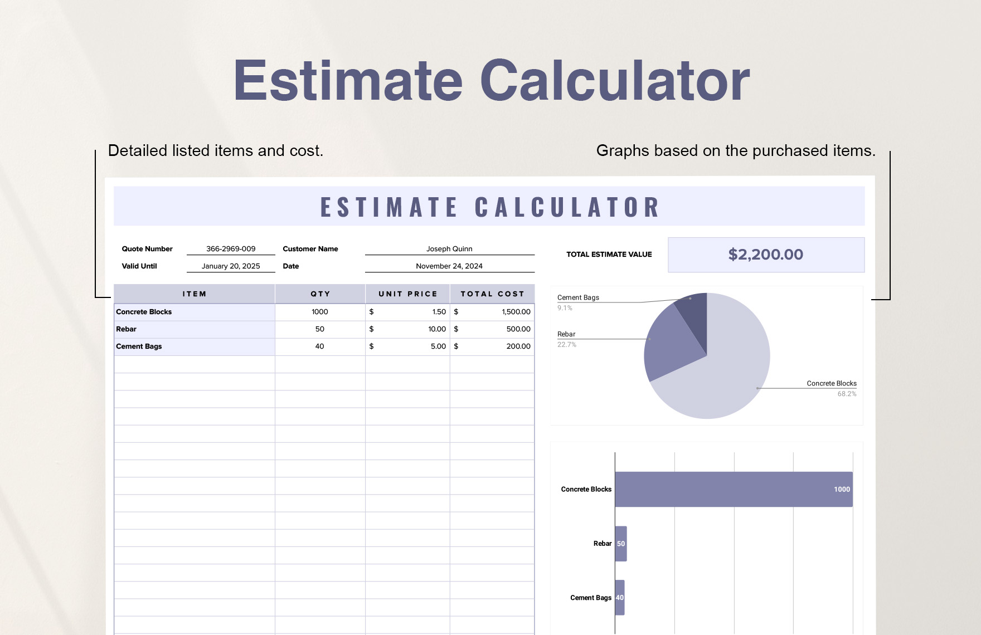
Task: Select the Concrete Blocks item cell
Action: pyautogui.click(x=195, y=312)
